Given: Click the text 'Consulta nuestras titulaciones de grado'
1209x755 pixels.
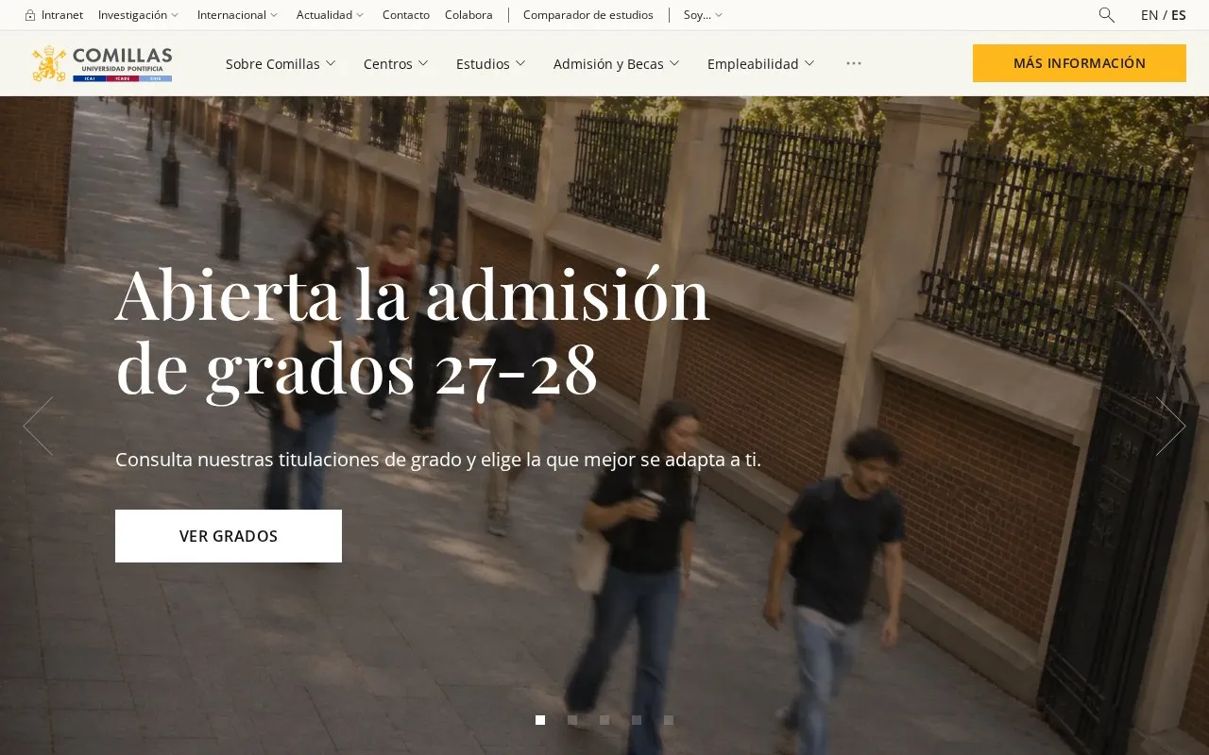Looking at the screenshot, I should 287,460.
